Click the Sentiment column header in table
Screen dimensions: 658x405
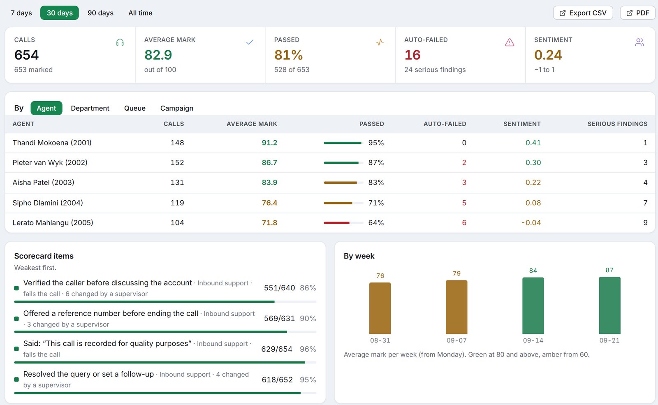[522, 124]
